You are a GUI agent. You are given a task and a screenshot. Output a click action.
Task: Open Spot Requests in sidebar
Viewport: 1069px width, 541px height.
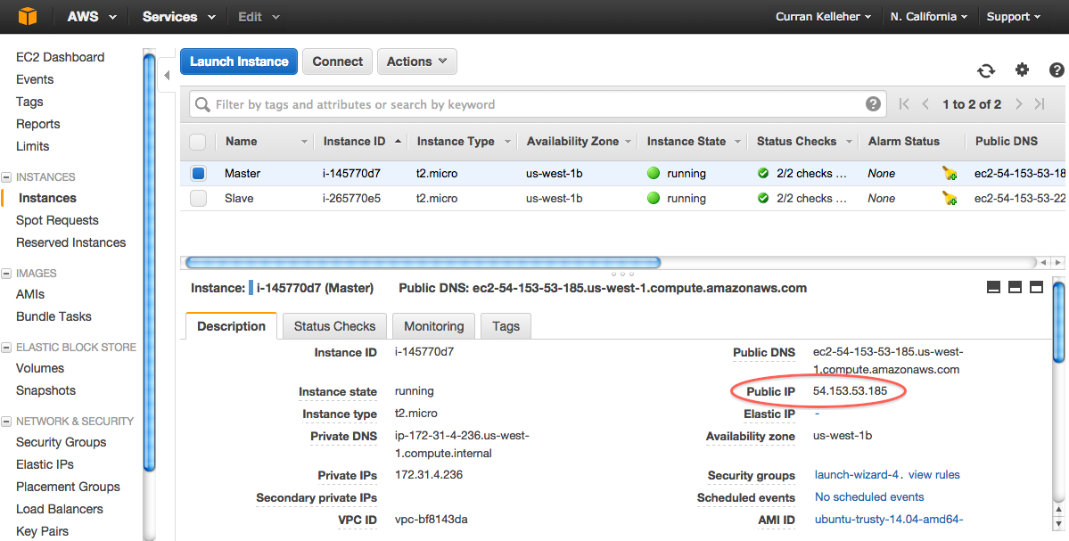click(x=57, y=221)
